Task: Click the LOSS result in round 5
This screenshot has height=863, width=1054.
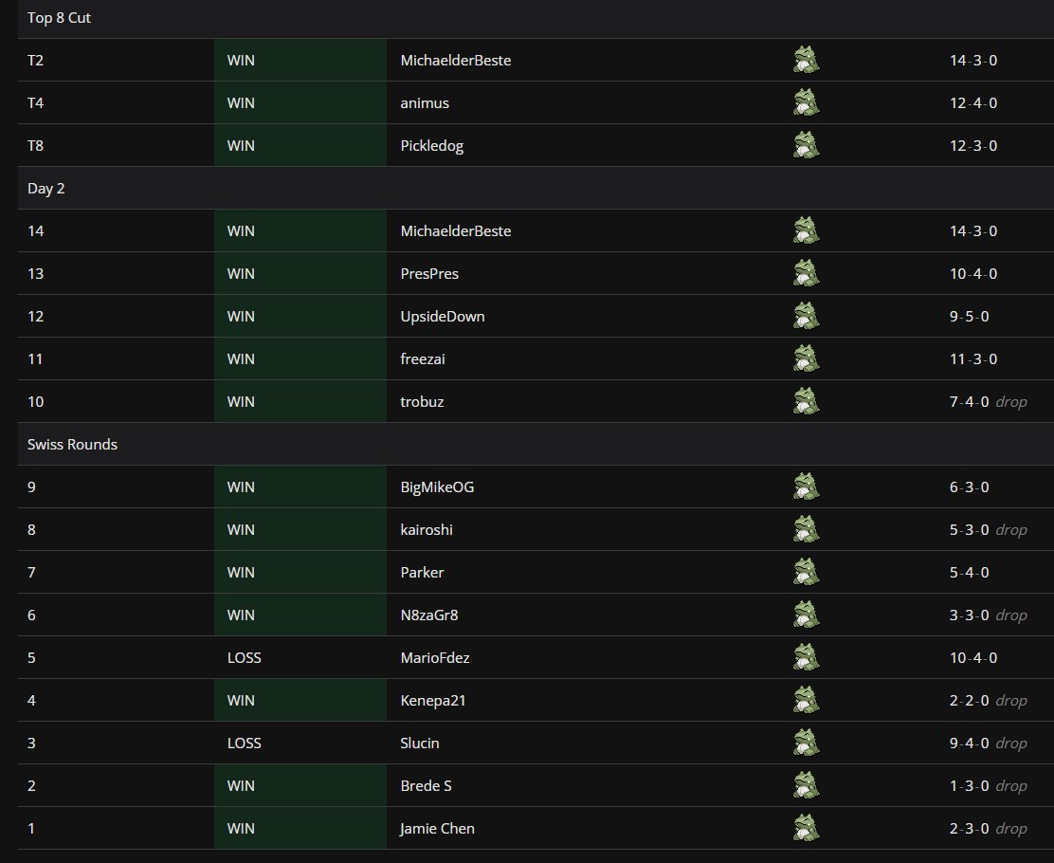Action: (244, 658)
